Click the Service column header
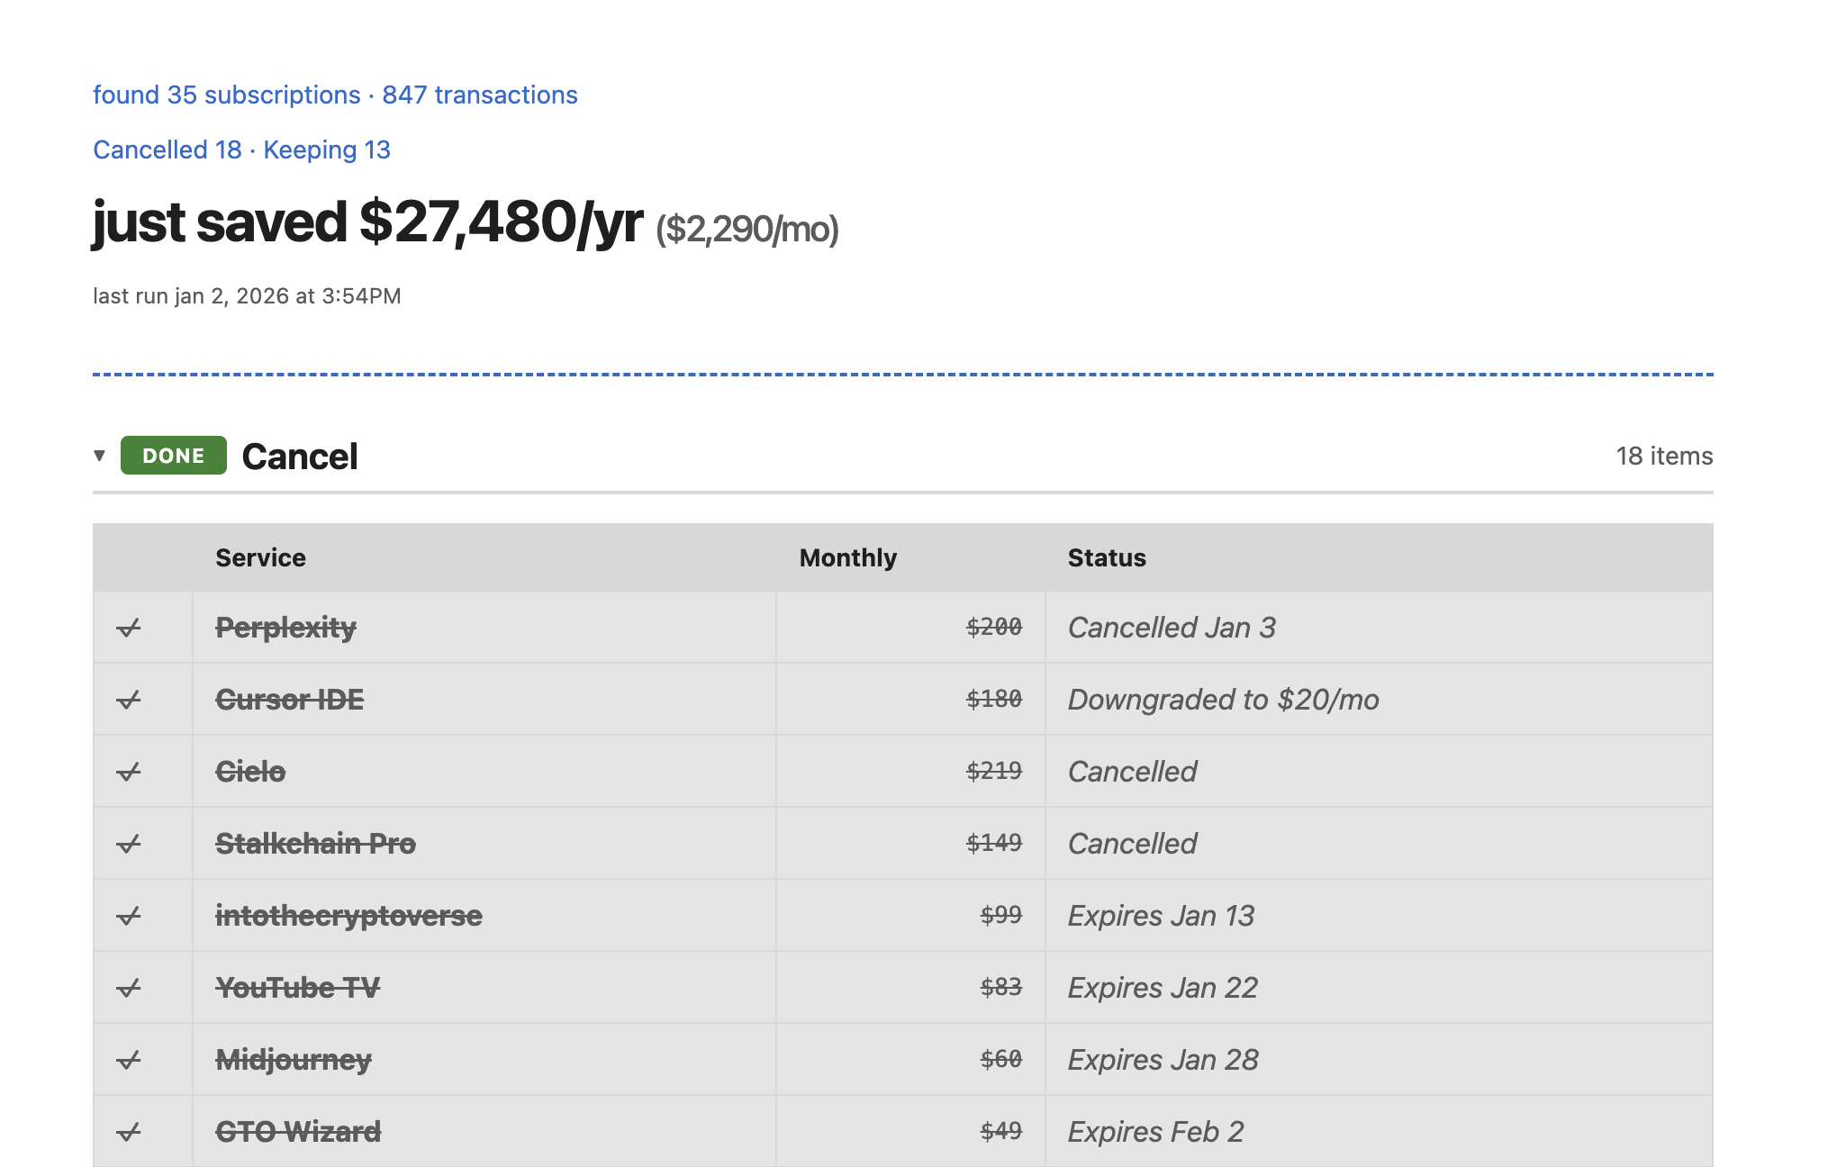The height and width of the screenshot is (1167, 1828). [261, 557]
